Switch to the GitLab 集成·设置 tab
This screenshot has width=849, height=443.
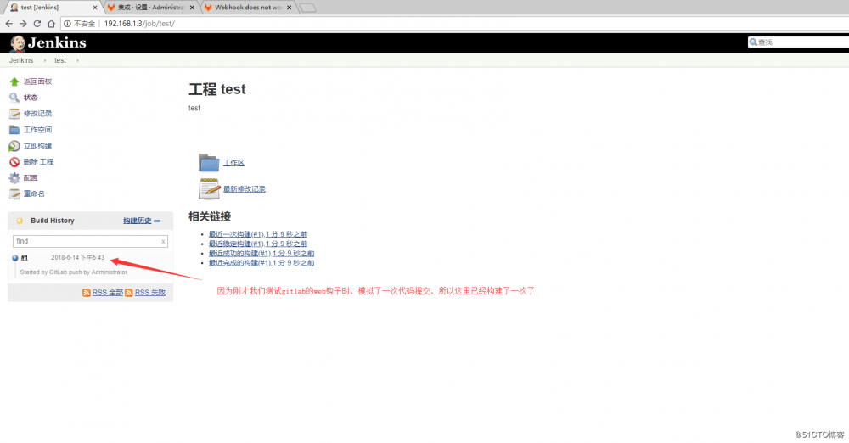(151, 8)
